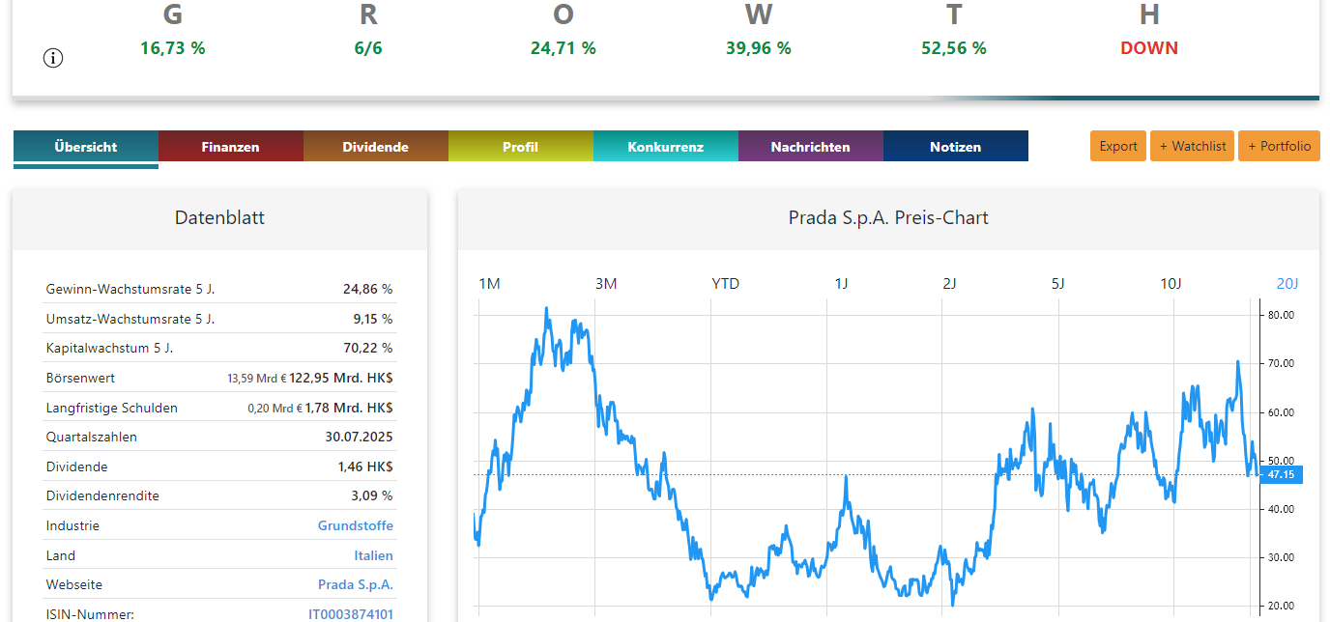Screen dimensions: 1330x622
Task: Click the Übersicht tab
Action: (86, 147)
